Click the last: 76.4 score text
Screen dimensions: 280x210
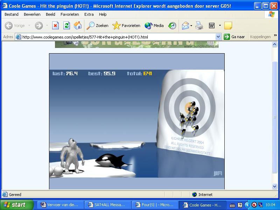coord(65,73)
